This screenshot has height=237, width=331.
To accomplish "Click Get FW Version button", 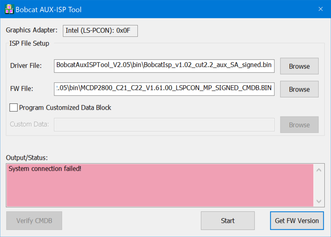I will click(296, 221).
